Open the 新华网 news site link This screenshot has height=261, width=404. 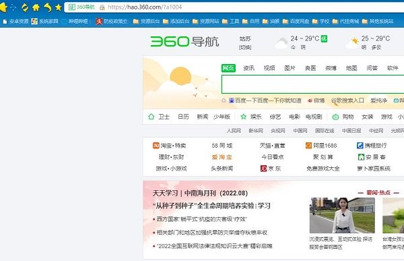pyautogui.click(x=256, y=131)
